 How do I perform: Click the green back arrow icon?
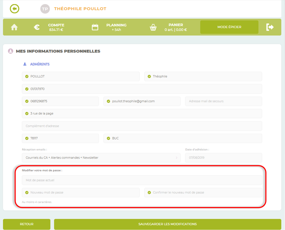pyautogui.click(x=15, y=9)
